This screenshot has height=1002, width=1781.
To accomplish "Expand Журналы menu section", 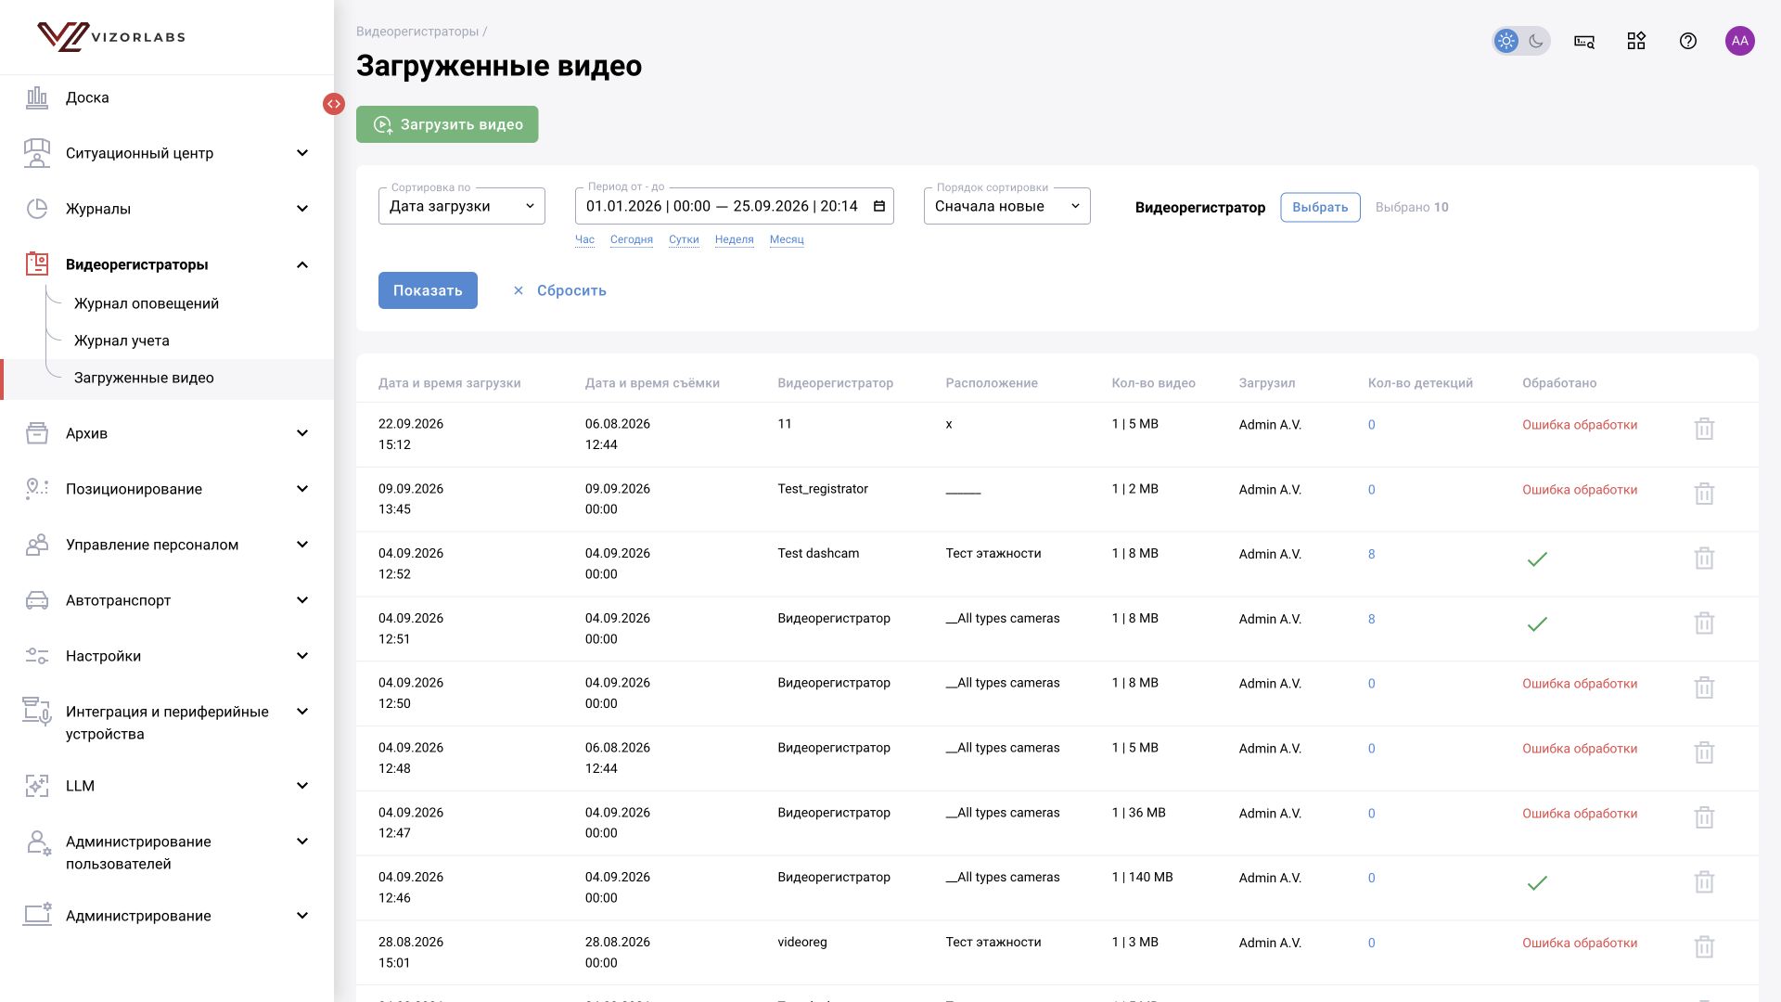I will [302, 209].
